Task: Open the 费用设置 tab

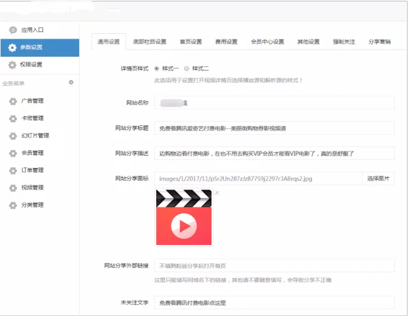Action: point(227,42)
